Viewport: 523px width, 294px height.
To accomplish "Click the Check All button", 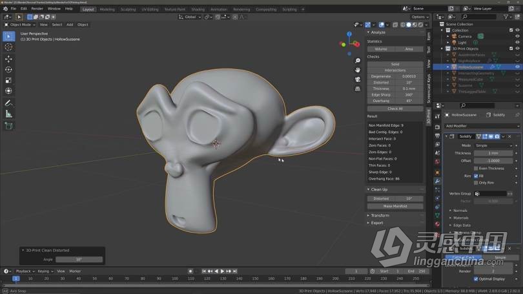I will pos(395,109).
